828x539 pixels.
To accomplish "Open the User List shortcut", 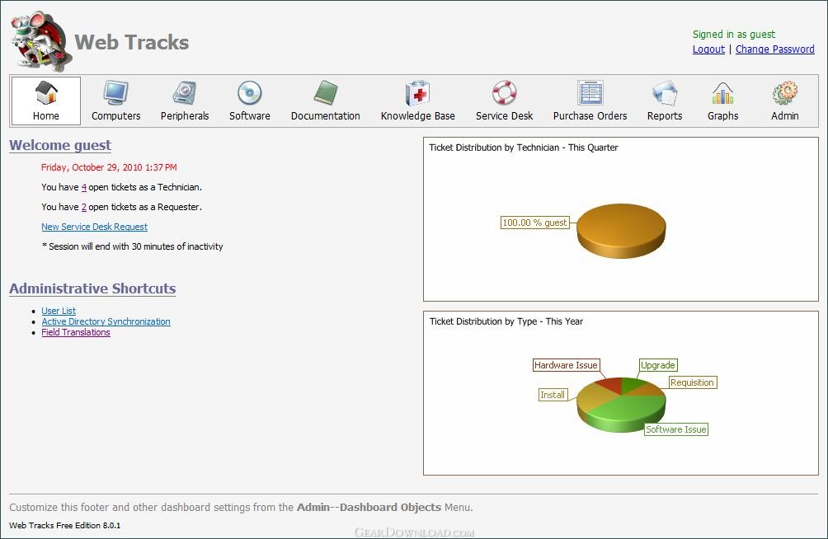I will (x=59, y=311).
